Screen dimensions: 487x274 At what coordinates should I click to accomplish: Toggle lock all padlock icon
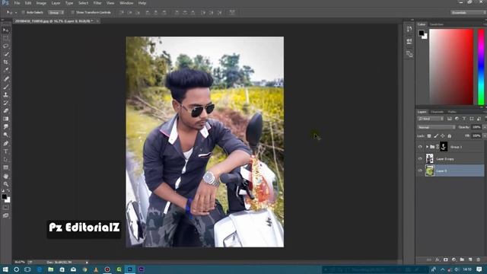pos(450,135)
